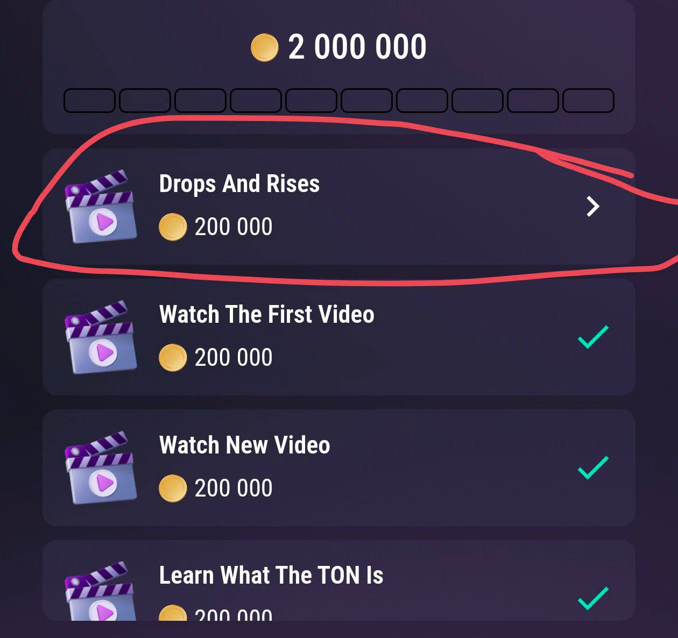Open the Drops And Rises task title
Image resolution: width=678 pixels, height=638 pixels.
click(239, 184)
